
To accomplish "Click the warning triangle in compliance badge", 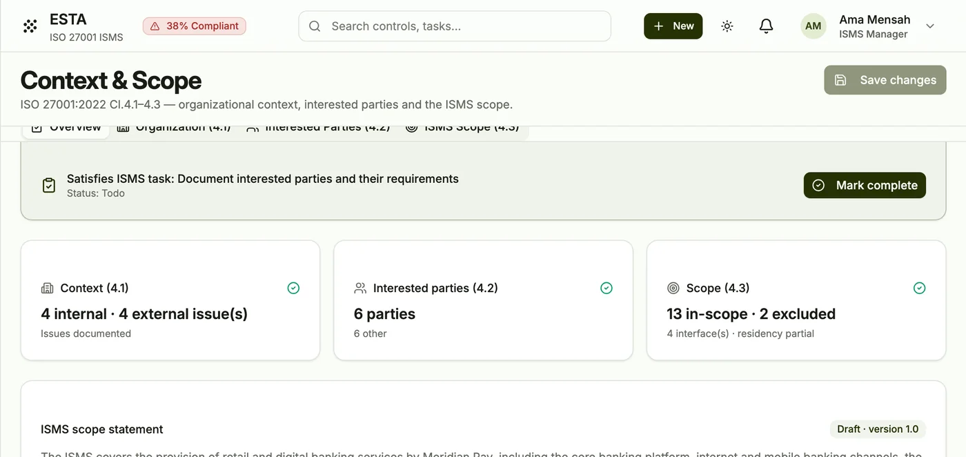I will pyautogui.click(x=155, y=26).
